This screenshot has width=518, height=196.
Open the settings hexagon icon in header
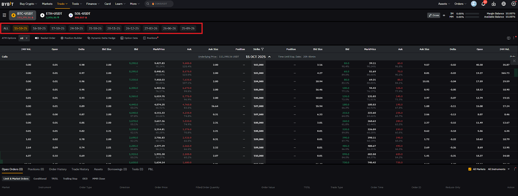pos(513,4)
